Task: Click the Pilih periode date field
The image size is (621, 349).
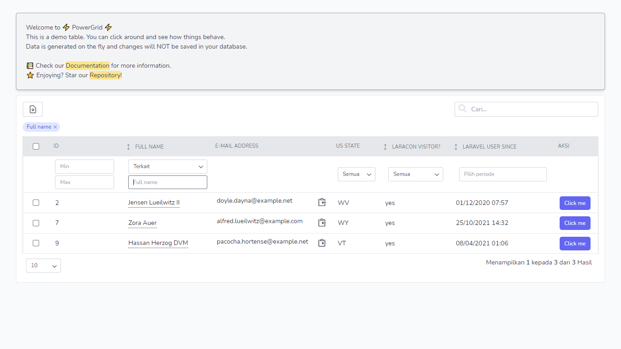Action: (503, 174)
